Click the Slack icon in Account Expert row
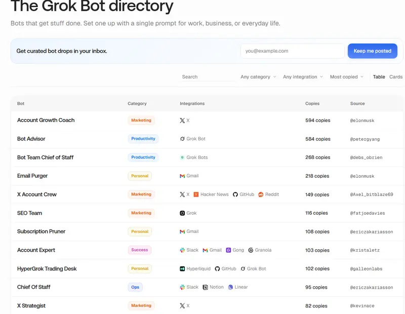The height and width of the screenshot is (314, 405). point(182,250)
